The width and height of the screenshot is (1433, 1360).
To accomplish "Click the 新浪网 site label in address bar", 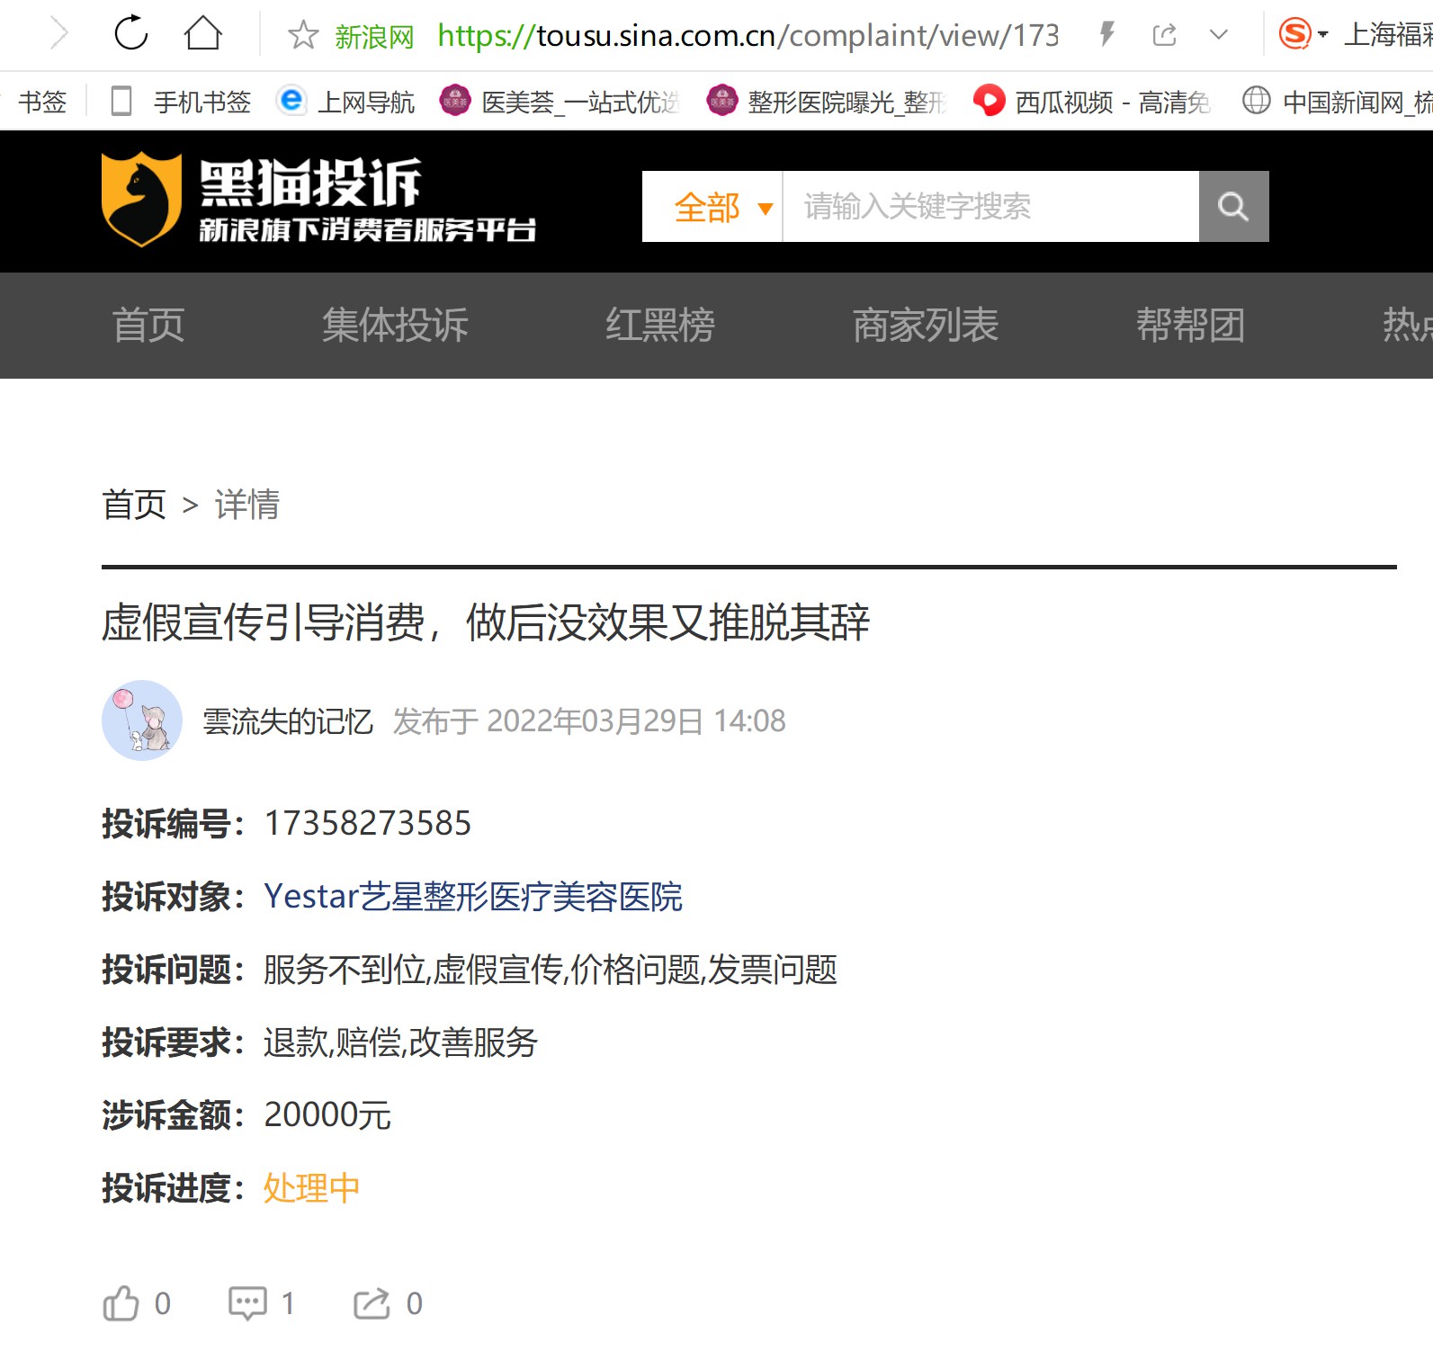I will point(374,36).
